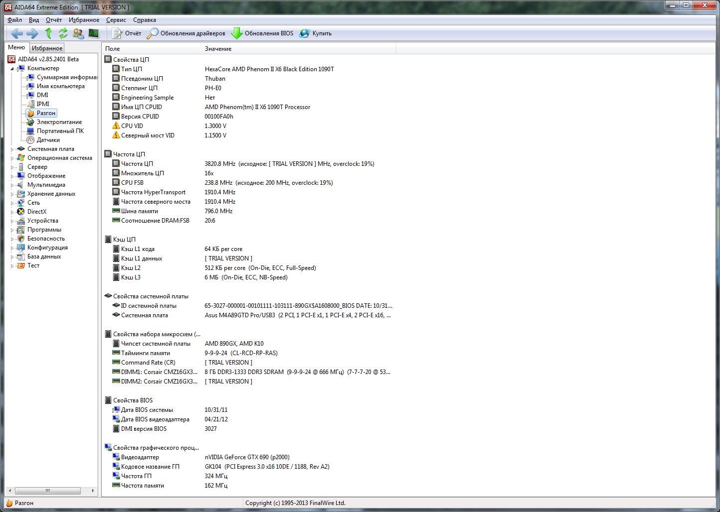Click the Отчёт toolbar button
Screen dimensions: 720x512
pyautogui.click(x=127, y=33)
